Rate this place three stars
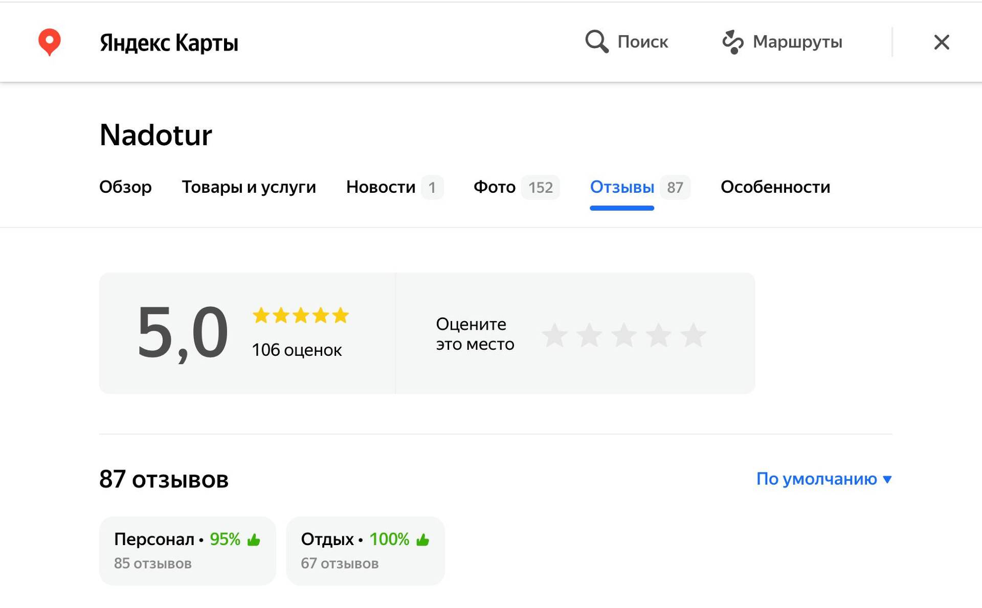The height and width of the screenshot is (608, 982). (624, 335)
